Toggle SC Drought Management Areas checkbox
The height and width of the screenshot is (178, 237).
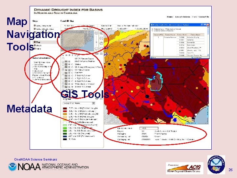63,67
